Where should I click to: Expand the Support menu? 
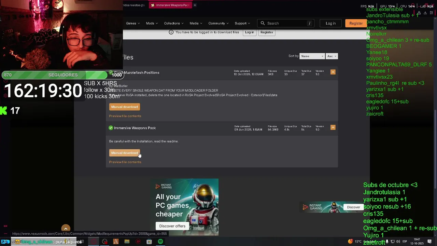[242, 23]
